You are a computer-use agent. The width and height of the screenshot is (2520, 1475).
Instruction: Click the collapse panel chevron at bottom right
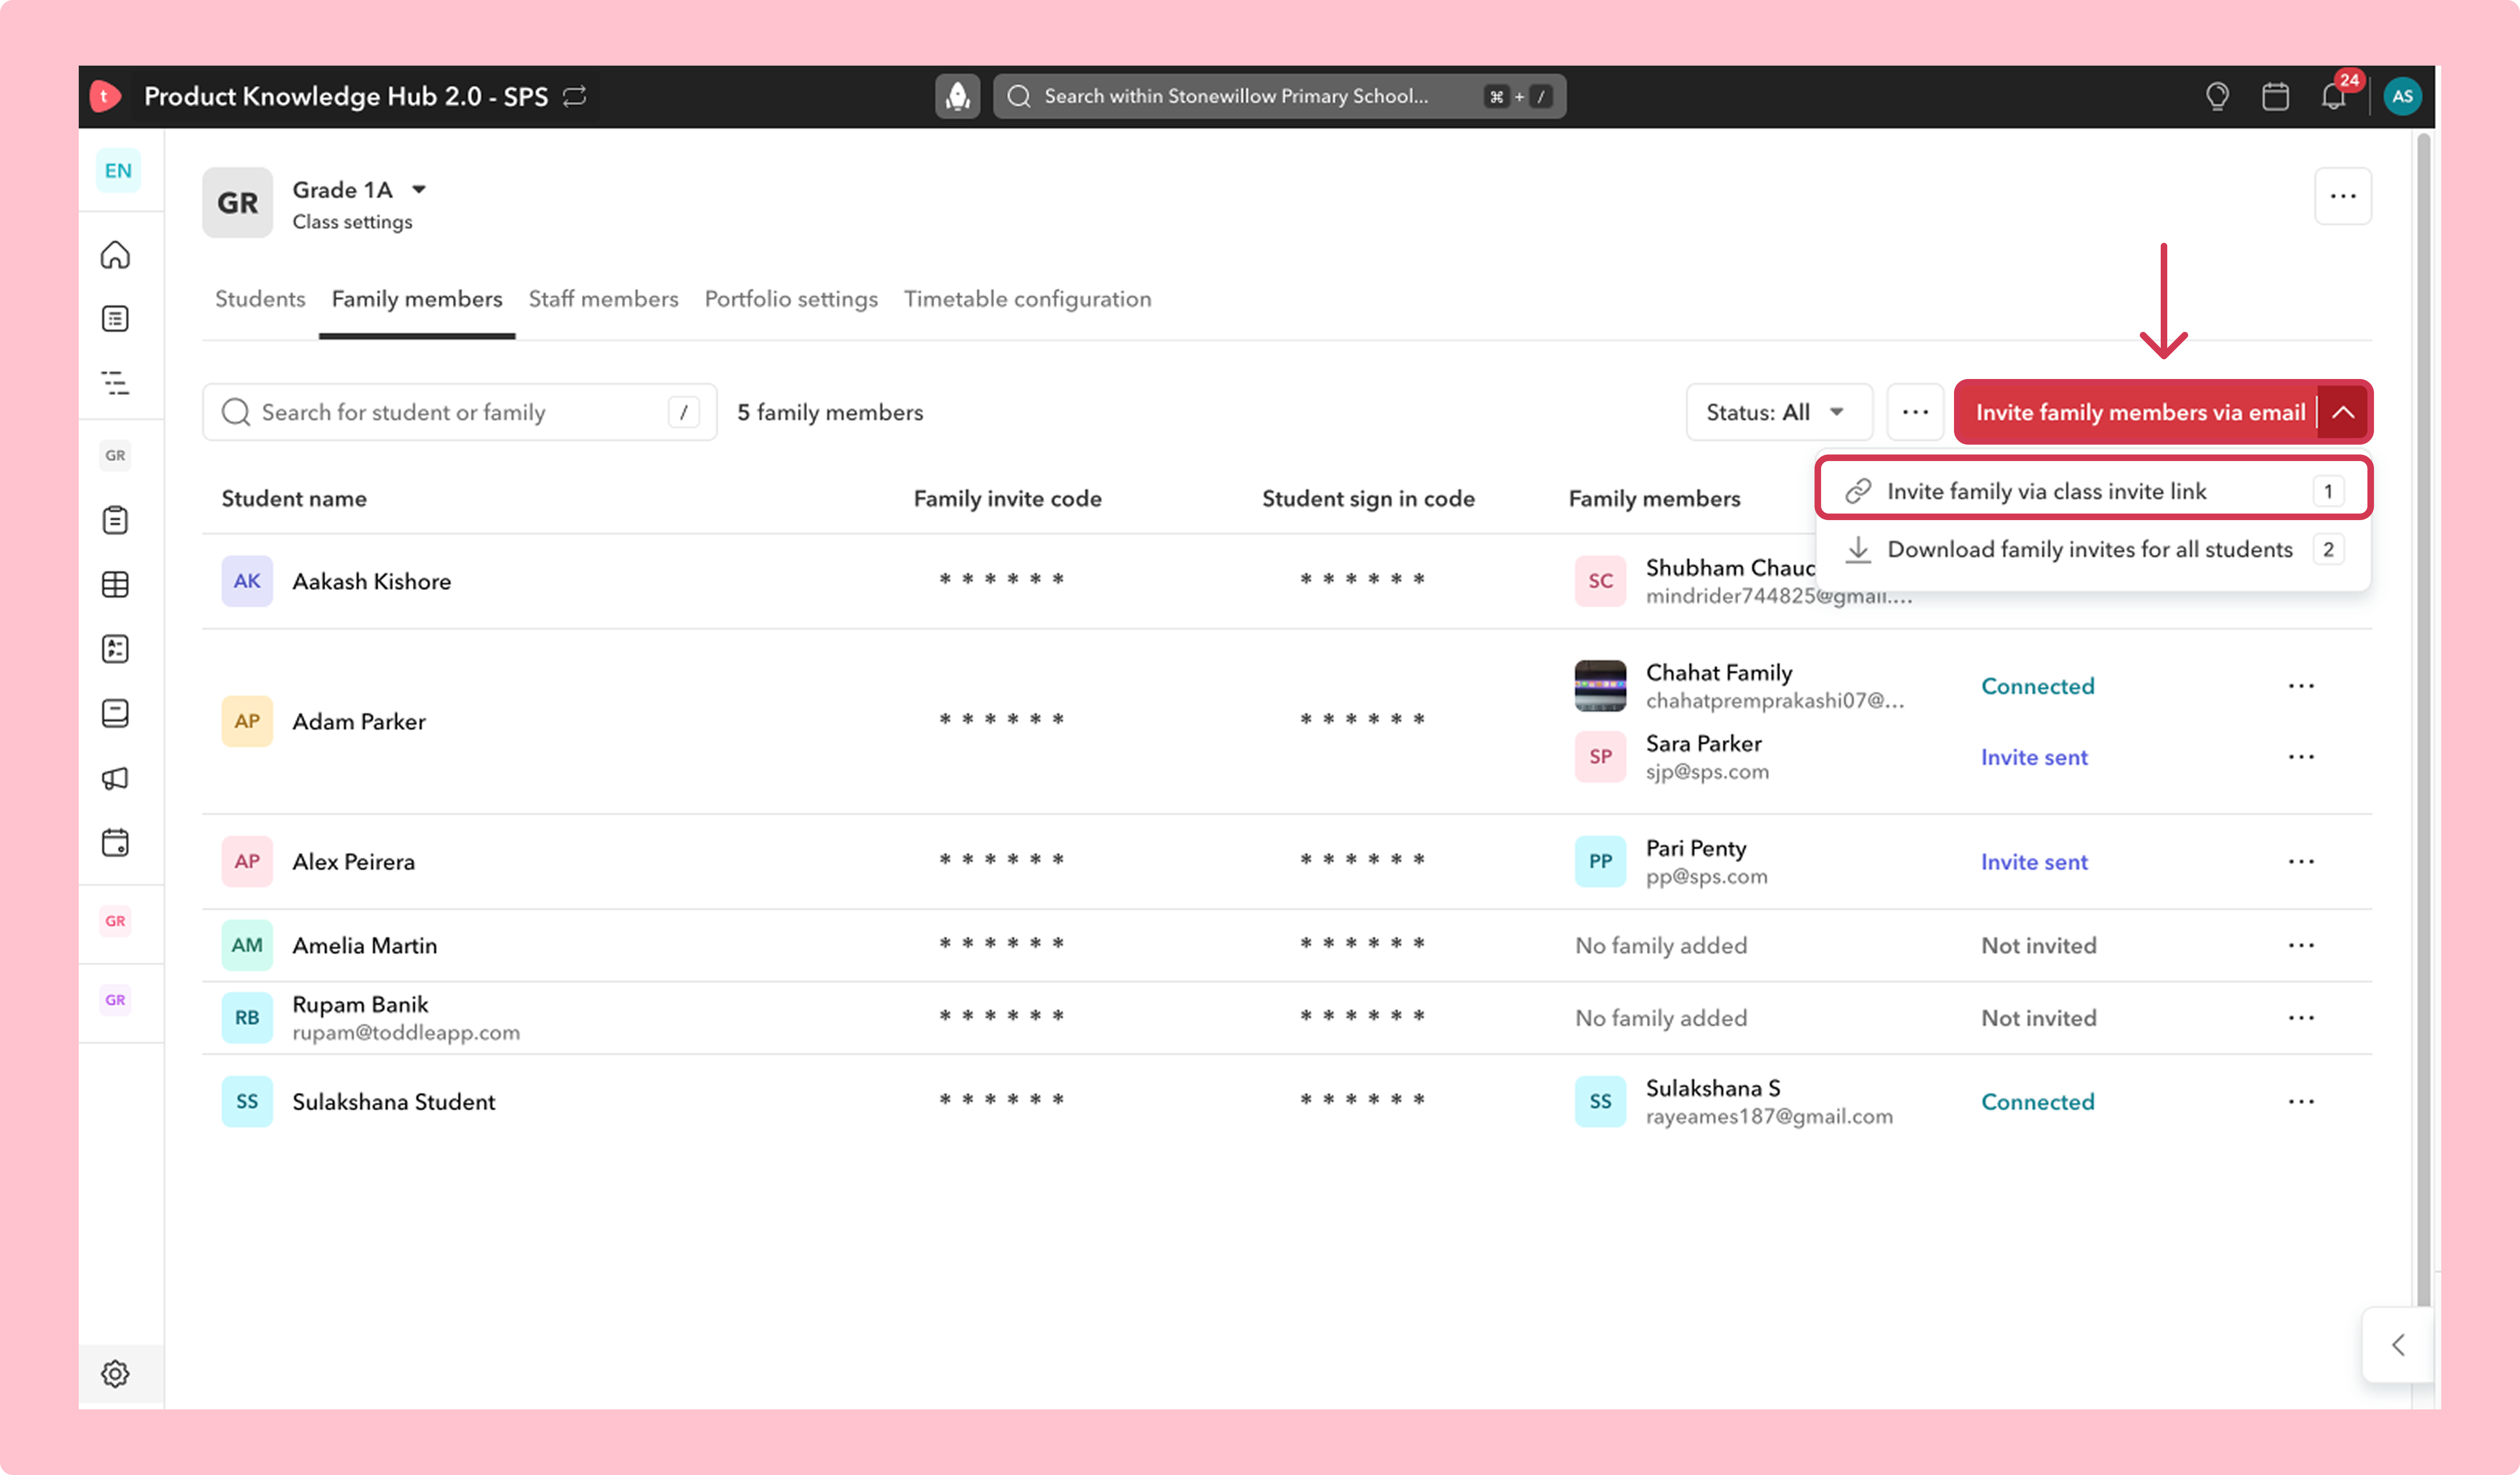click(2398, 1345)
